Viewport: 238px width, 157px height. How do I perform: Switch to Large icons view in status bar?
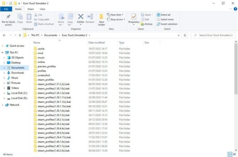coord(235,154)
